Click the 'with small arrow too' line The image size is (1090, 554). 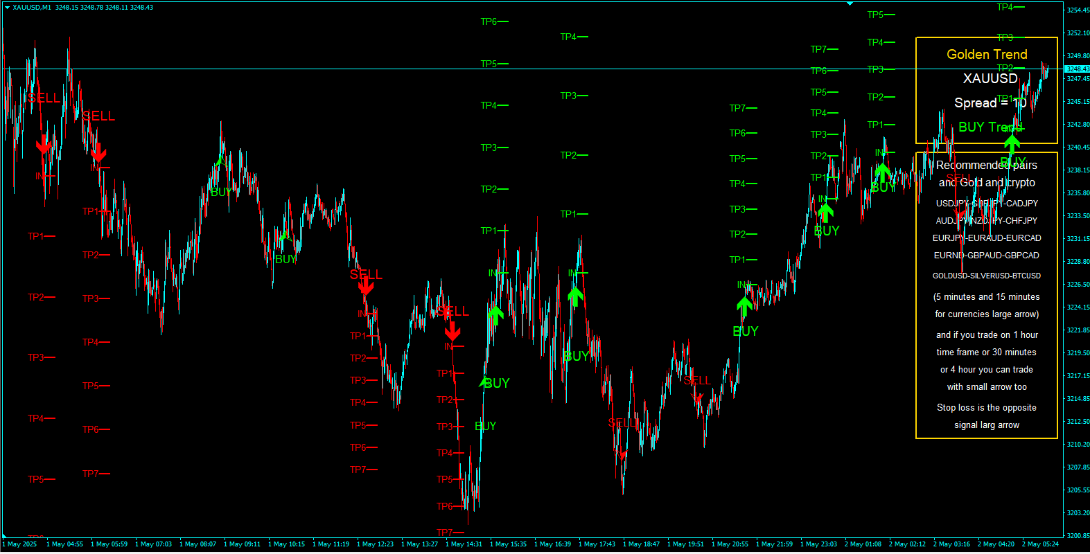(x=987, y=386)
